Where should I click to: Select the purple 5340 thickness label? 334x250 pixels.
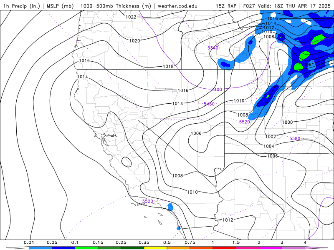[x=213, y=48]
